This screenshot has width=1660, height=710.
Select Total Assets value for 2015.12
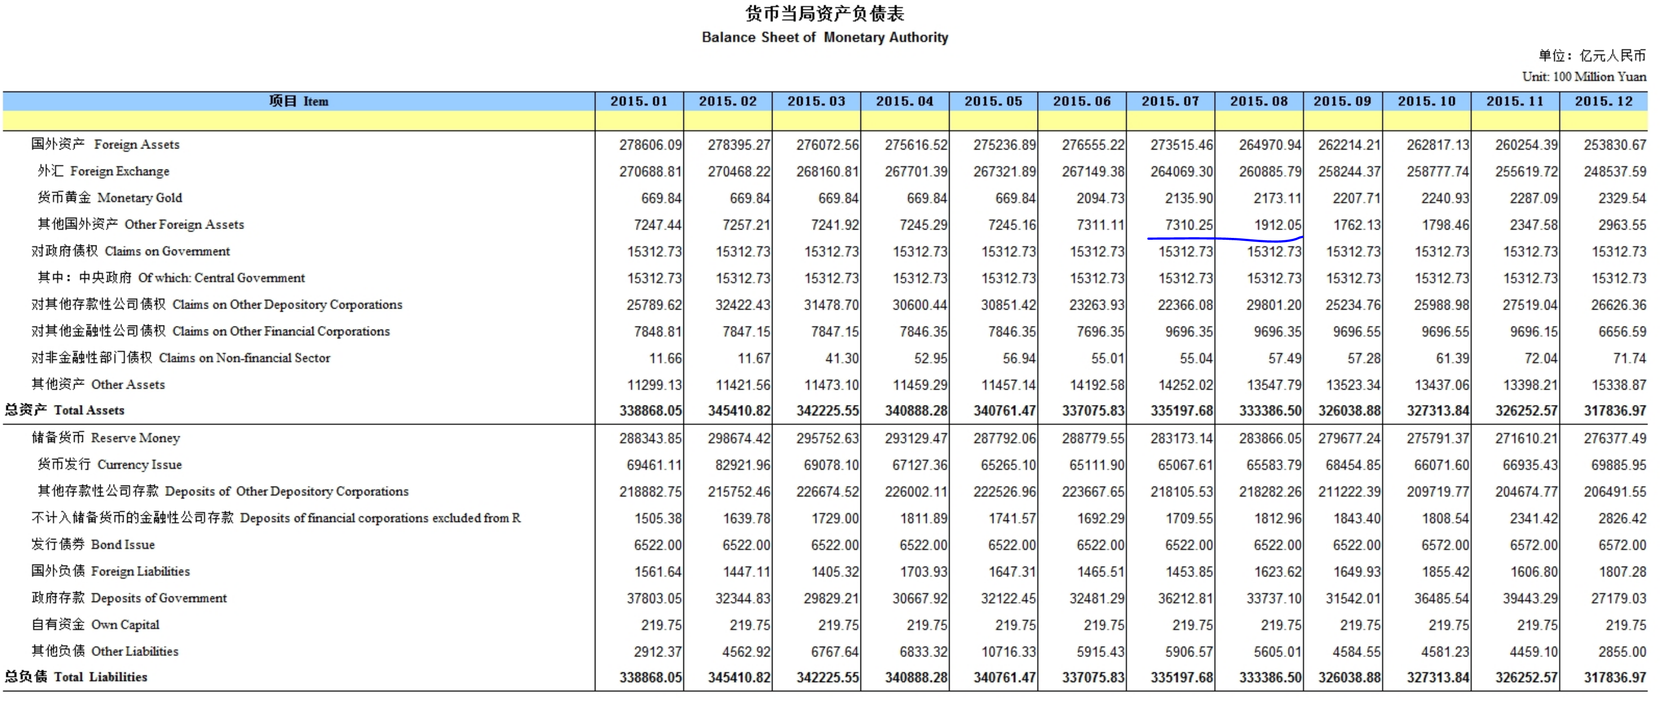click(x=1614, y=411)
